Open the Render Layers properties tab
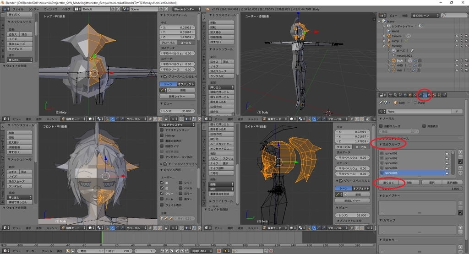Viewport: 469px width, 254px height. coord(395,95)
